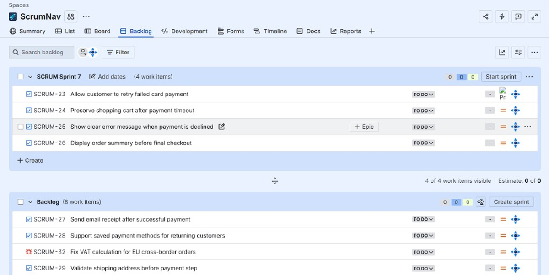Open the TO DO status dropdown for SCRUM-23
Viewport: 549px width, 275px height.
pos(423,95)
